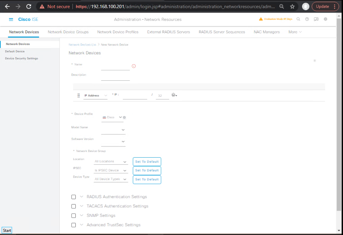Click the drag handle beside IP Address
Screen dimensions: 343x235
(78, 95)
